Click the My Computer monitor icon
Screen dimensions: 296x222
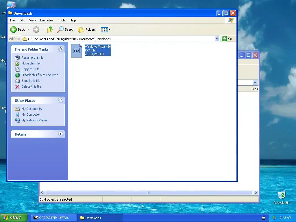17,114
